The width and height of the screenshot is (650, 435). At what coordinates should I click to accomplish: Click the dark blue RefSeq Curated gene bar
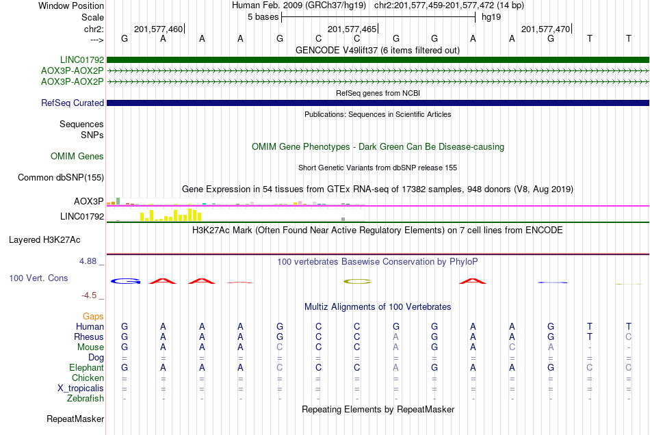pos(378,103)
